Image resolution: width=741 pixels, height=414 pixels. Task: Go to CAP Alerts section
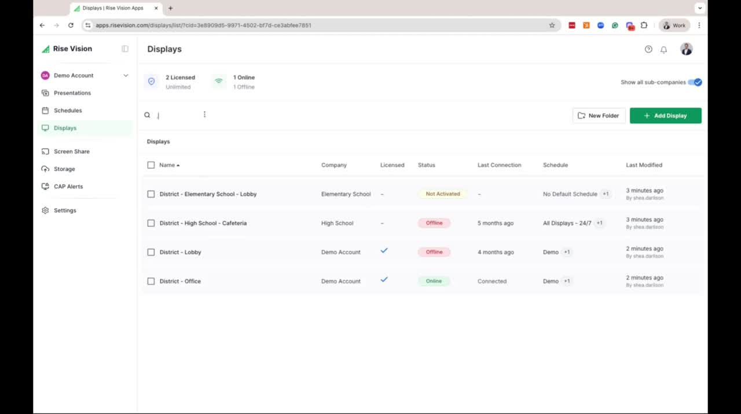click(x=68, y=187)
